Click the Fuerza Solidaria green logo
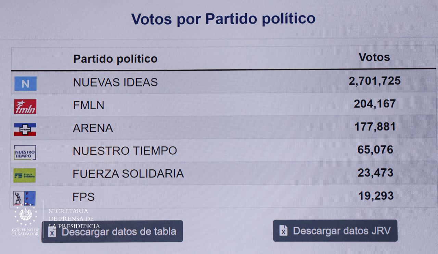This screenshot has width=438, height=254. click(24, 175)
